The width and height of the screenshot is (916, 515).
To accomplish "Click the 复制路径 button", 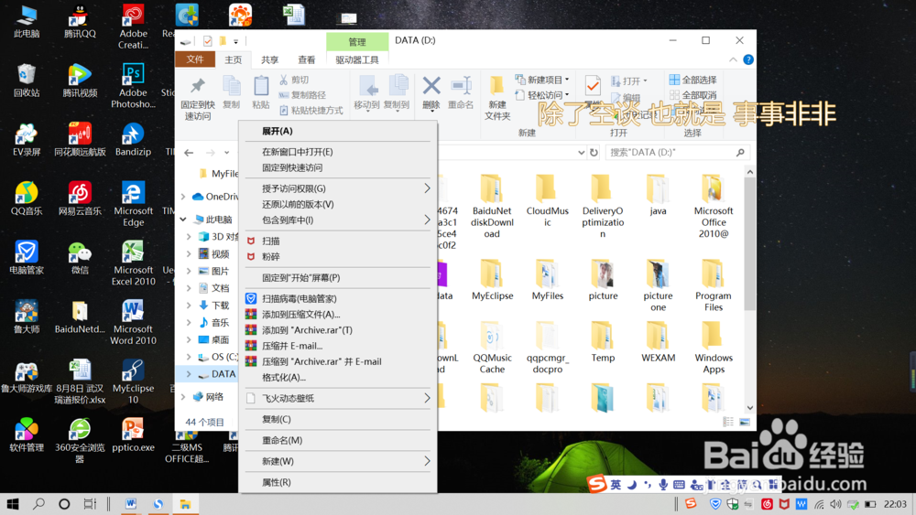I will click(x=302, y=95).
